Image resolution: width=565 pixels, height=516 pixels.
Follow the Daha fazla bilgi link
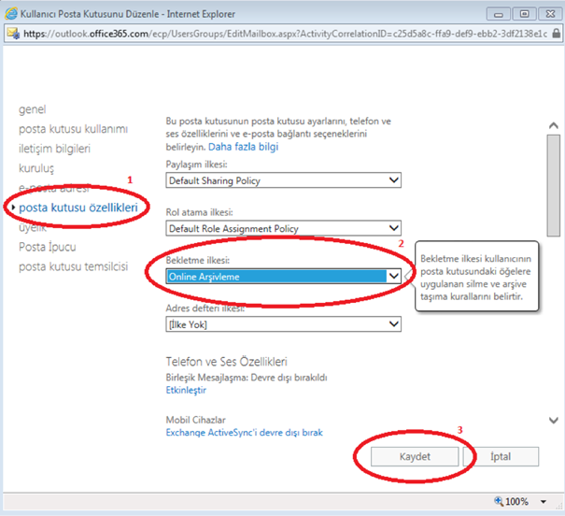[x=243, y=147]
